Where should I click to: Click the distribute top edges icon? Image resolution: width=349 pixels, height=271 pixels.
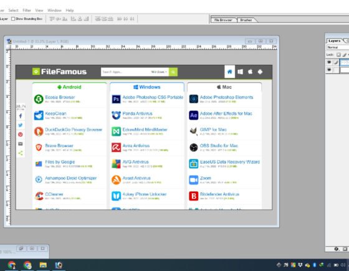click(97, 19)
